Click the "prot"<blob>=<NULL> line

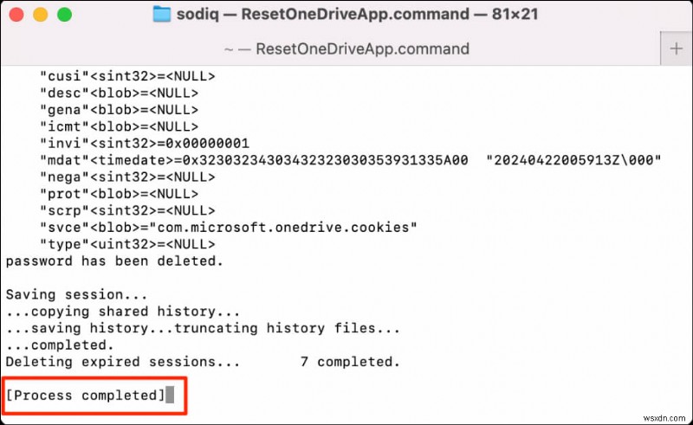119,194
